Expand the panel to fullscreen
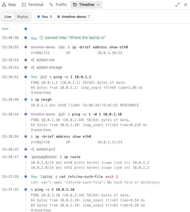 coord(177,5)
